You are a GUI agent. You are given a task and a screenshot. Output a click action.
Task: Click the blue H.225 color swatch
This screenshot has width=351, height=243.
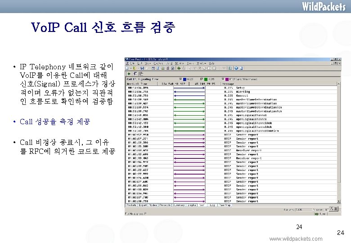tap(184, 79)
